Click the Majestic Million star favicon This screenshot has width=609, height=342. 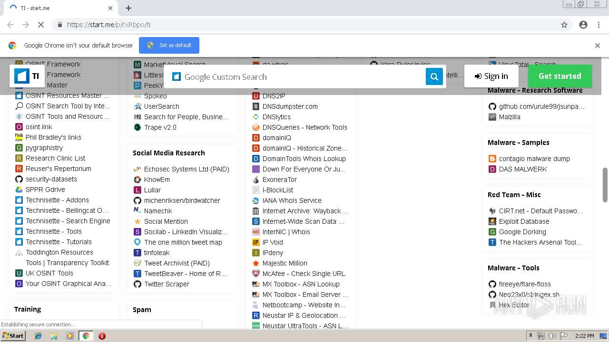(256, 263)
